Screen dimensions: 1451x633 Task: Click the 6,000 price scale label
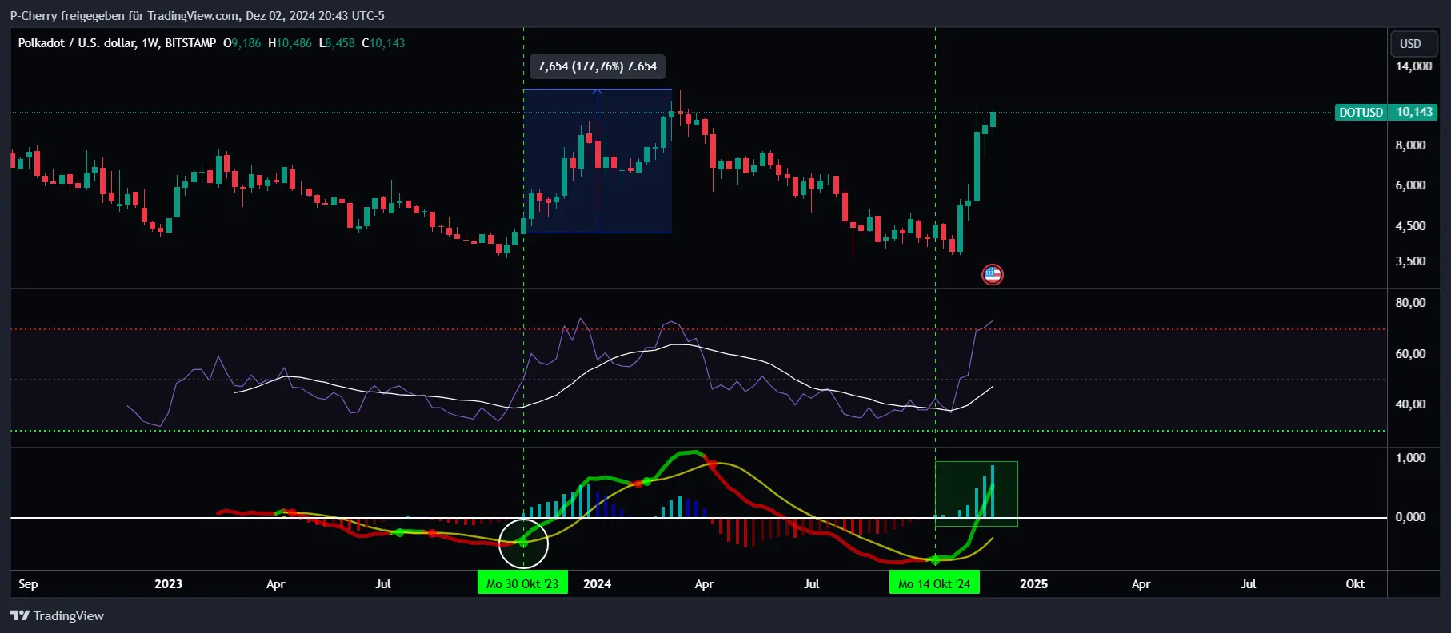[1410, 185]
